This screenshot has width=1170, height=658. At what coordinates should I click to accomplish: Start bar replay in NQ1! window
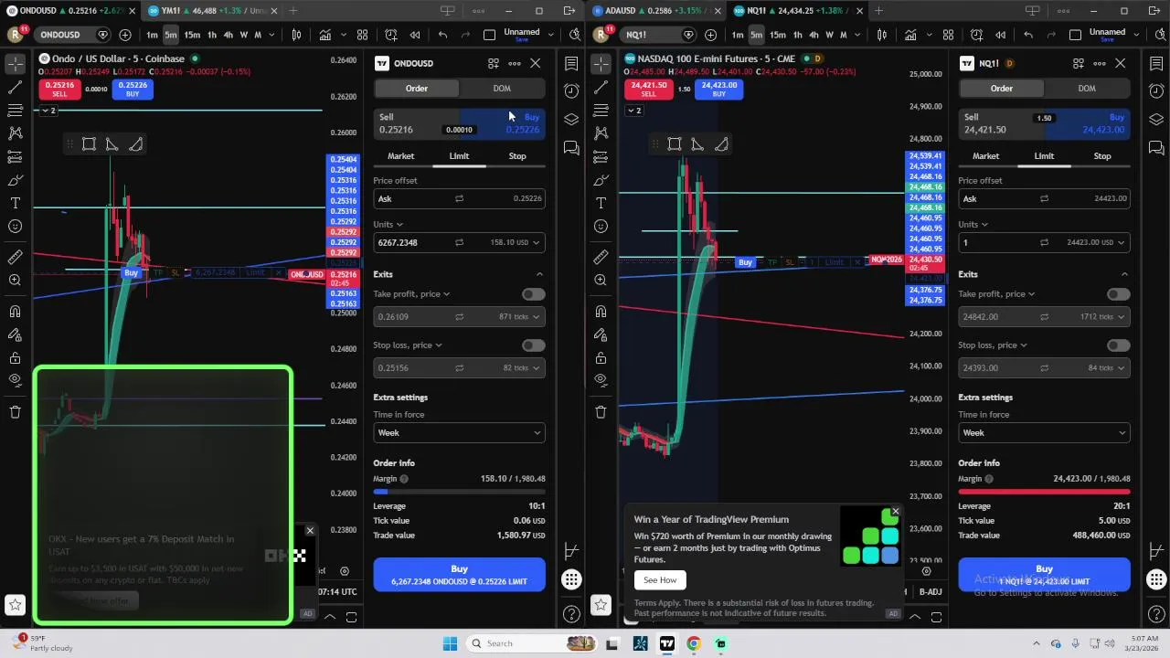[x=1000, y=35]
